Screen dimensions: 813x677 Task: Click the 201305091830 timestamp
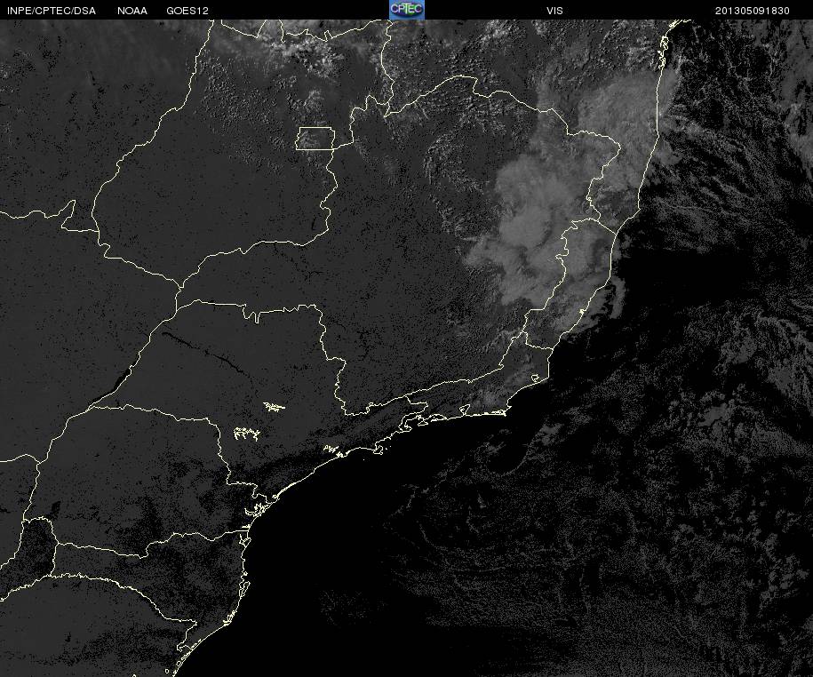tap(752, 11)
